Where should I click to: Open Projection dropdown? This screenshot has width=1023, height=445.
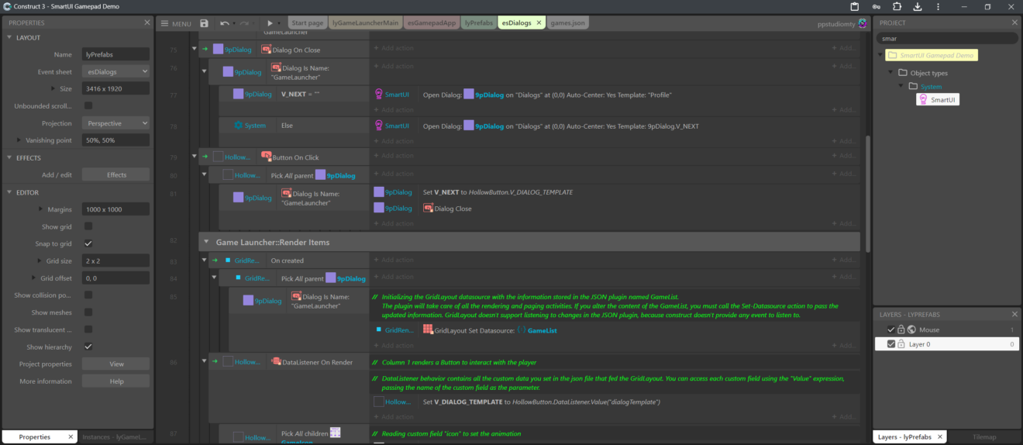[x=115, y=123]
